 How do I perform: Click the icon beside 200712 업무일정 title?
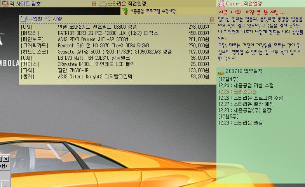pyautogui.click(x=221, y=71)
